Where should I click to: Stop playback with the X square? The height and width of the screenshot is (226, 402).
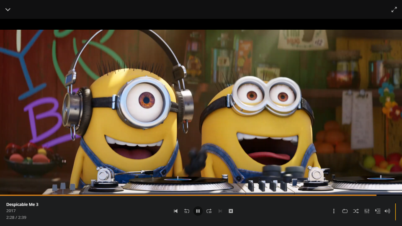point(231,211)
